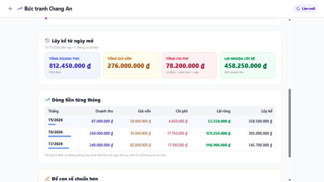Click the T8/2026 revenue progress bar

click(x=60, y=136)
